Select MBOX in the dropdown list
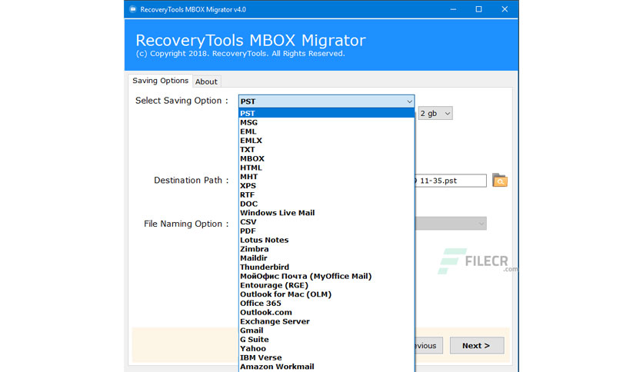Image resolution: width=643 pixels, height=372 pixels. [326, 158]
